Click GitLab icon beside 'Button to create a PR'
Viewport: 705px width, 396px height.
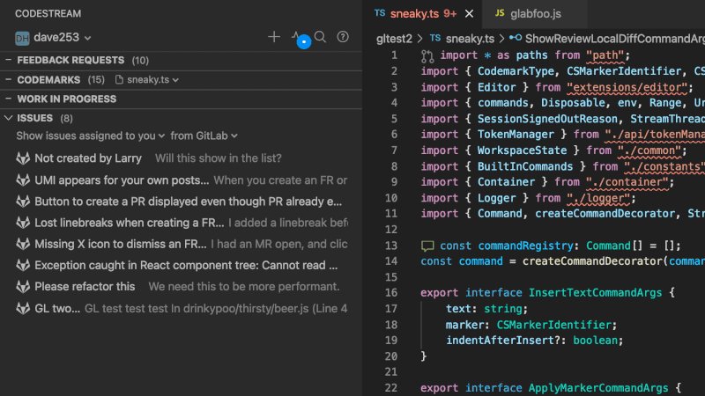tap(23, 202)
